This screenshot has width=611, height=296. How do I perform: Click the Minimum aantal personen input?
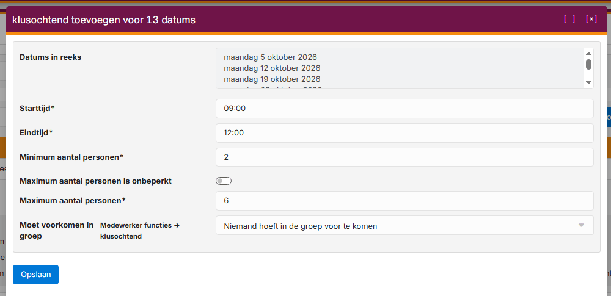404,157
